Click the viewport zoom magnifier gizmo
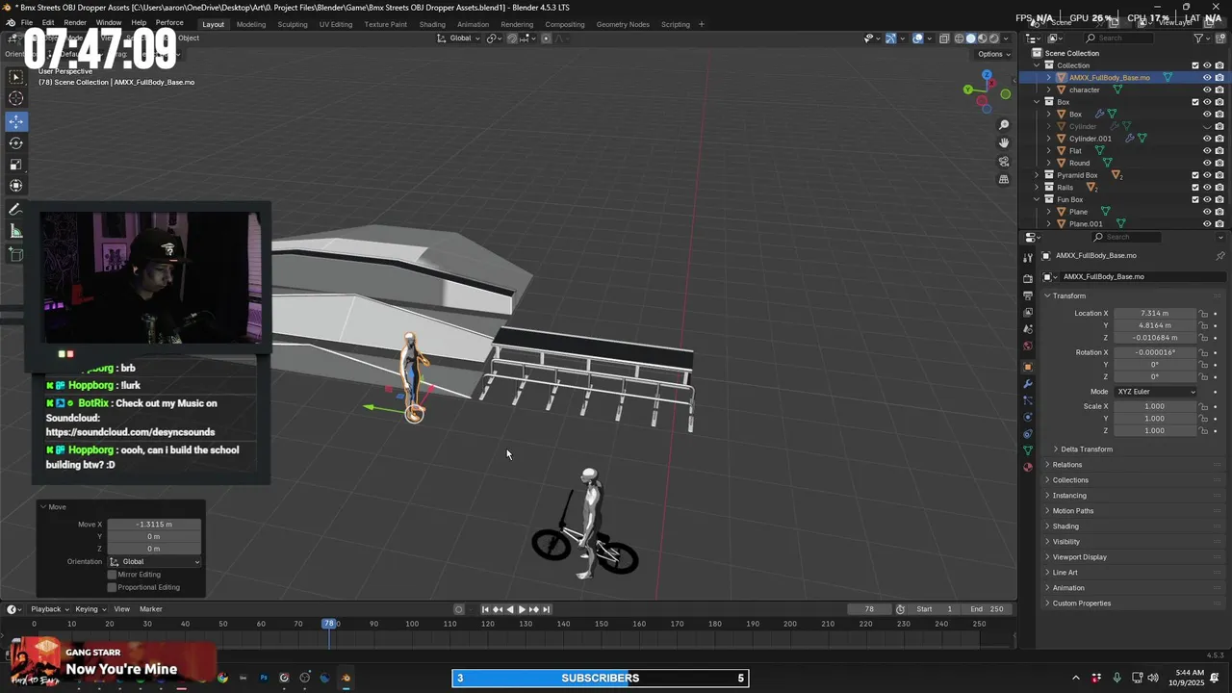 coord(1004,125)
